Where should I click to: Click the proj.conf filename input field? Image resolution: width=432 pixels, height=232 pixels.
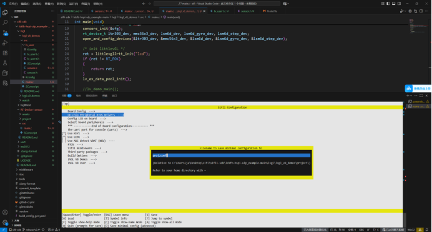232,155
